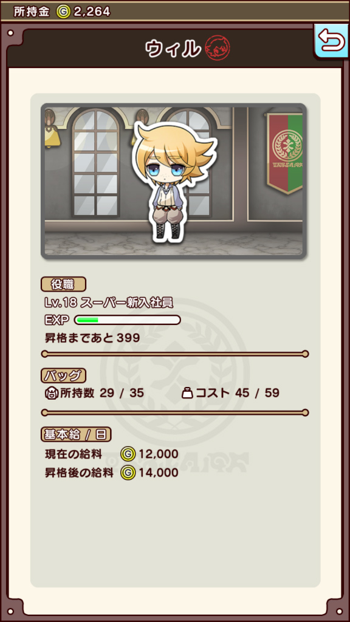Tap the 所持金 money label
Image resolution: width=350 pixels, height=622 pixels.
(32, 12)
